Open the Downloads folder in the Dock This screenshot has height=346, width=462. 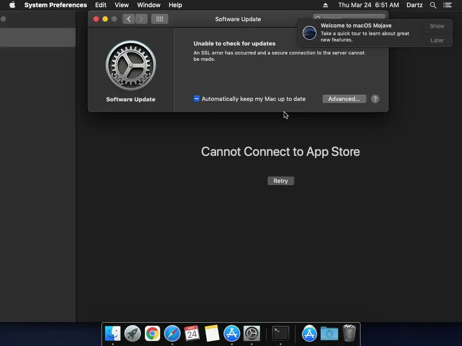pos(329,334)
